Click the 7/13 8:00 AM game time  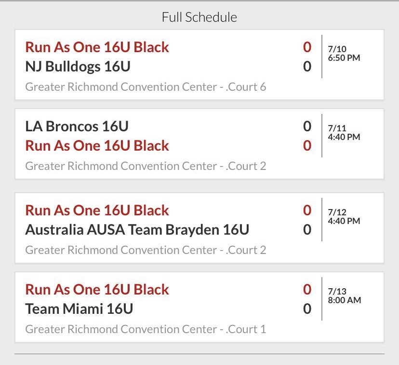[344, 295]
